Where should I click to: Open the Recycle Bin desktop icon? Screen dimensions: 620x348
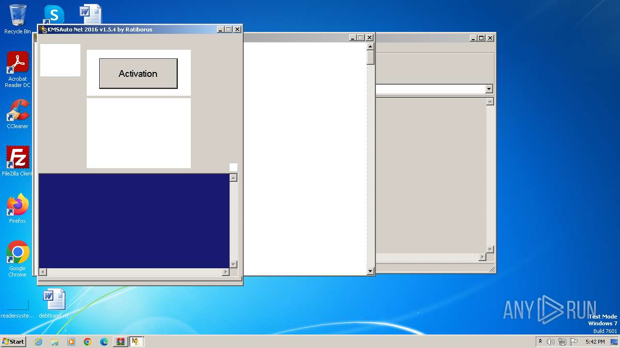tap(17, 19)
